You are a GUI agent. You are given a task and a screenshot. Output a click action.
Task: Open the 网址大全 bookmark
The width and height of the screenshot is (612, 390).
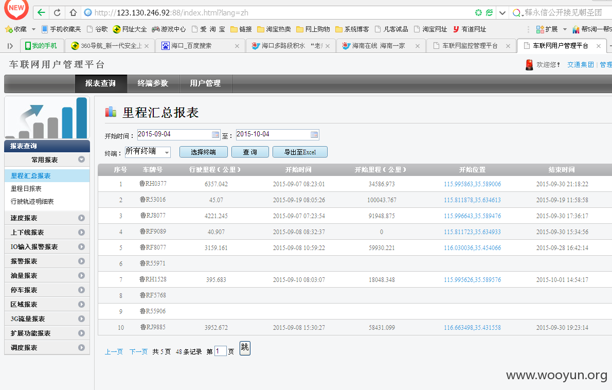[x=130, y=29]
